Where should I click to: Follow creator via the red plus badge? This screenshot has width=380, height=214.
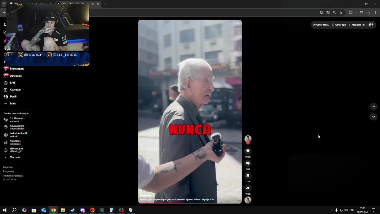coord(248,143)
